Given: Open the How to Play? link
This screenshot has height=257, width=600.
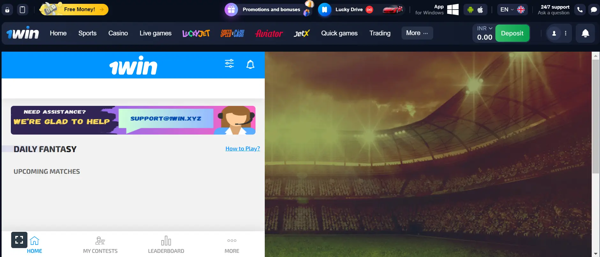Looking at the screenshot, I should pyautogui.click(x=242, y=149).
